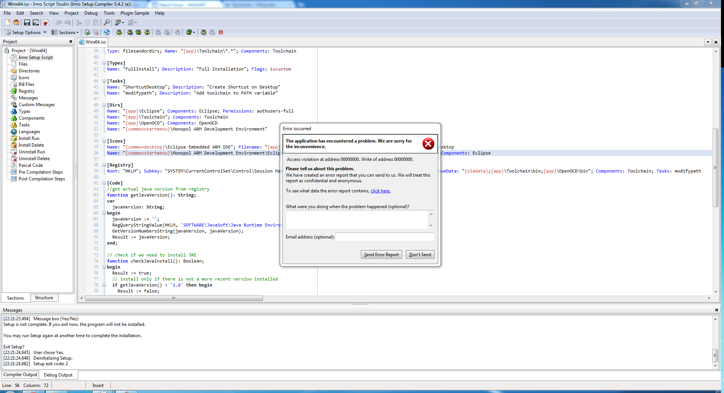This screenshot has height=393, width=724.
Task: Click the Send Error Report button
Action: (381, 255)
